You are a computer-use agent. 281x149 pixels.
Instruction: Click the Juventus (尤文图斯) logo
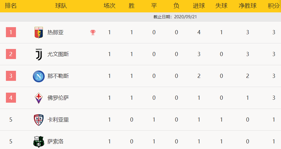pyautogui.click(x=39, y=54)
